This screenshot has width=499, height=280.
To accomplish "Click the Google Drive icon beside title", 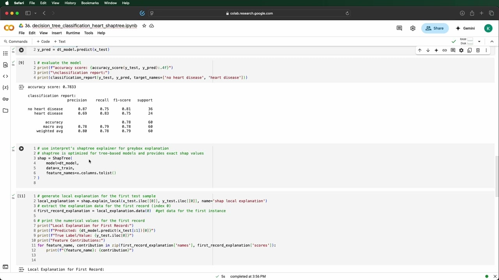I will click(x=21, y=26).
